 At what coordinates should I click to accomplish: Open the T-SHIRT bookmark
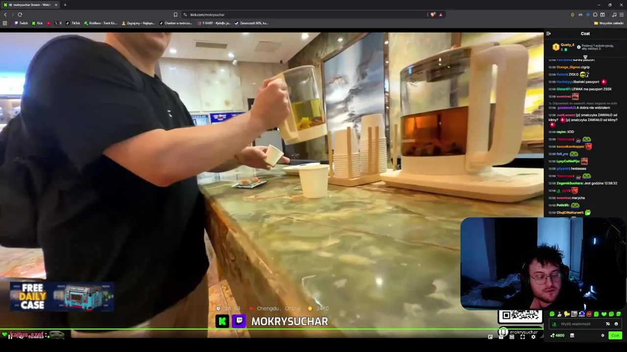click(x=214, y=23)
